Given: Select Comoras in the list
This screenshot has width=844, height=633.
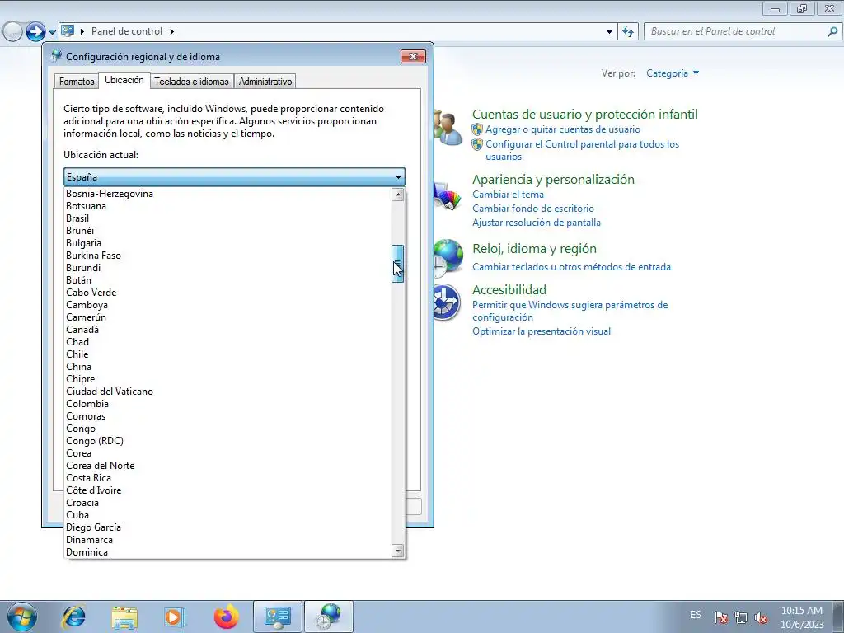Looking at the screenshot, I should (x=227, y=416).
